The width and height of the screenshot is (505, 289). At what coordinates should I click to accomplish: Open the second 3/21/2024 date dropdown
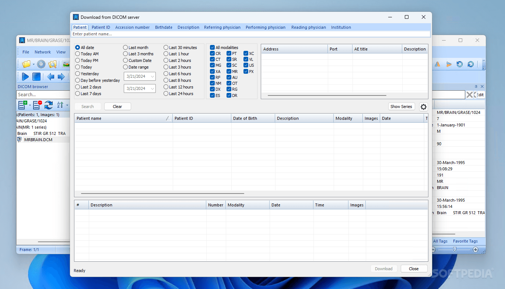tap(152, 88)
